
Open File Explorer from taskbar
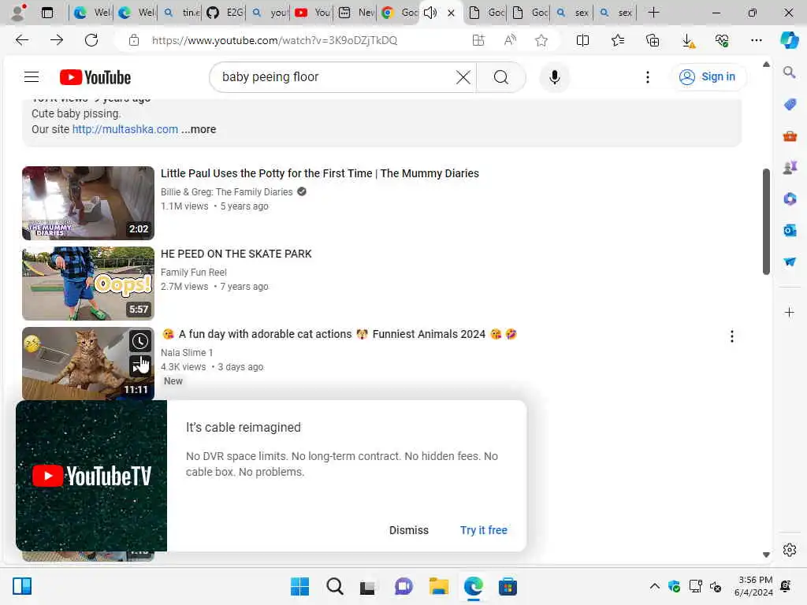438,586
